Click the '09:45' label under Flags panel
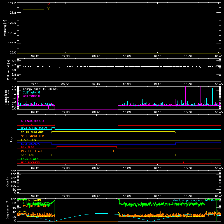 pyautogui.click(x=96, y=168)
